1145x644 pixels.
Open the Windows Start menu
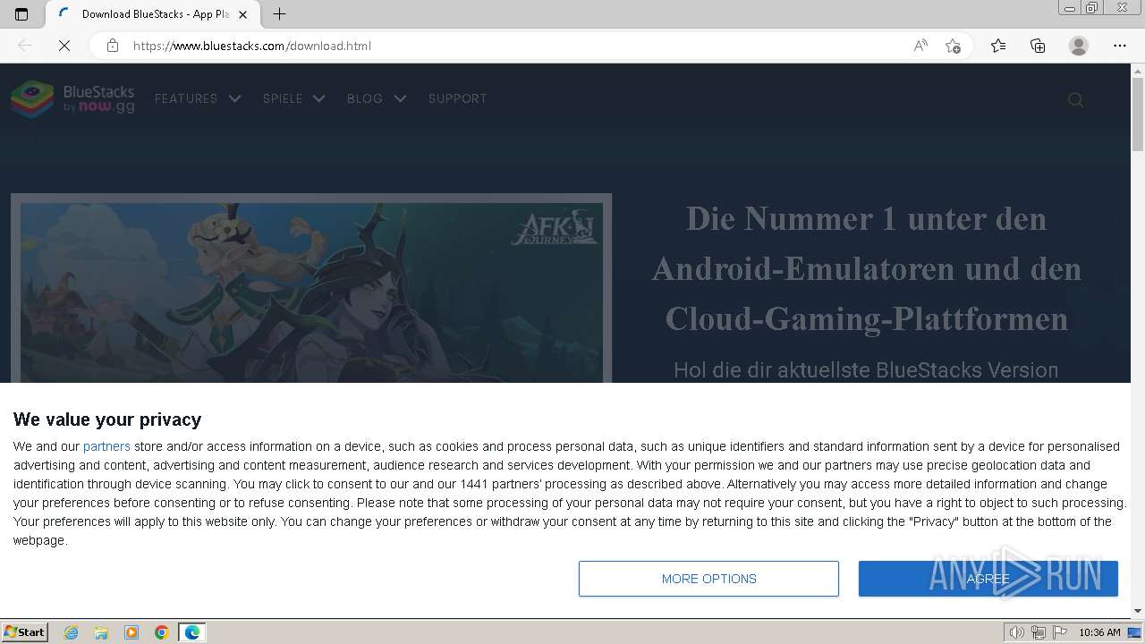click(25, 632)
